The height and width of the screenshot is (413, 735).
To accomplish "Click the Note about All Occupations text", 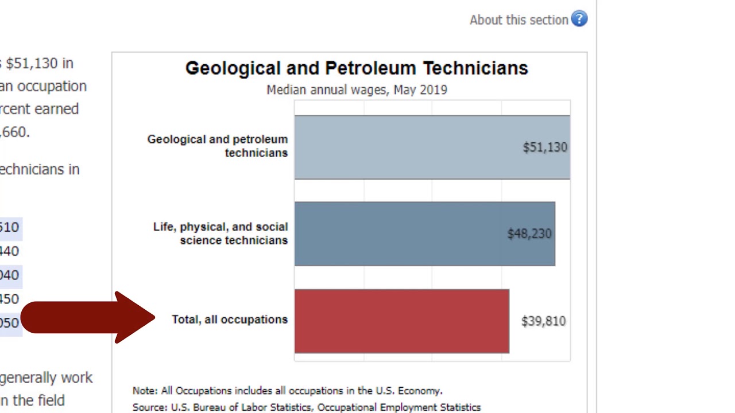I will click(x=287, y=391).
